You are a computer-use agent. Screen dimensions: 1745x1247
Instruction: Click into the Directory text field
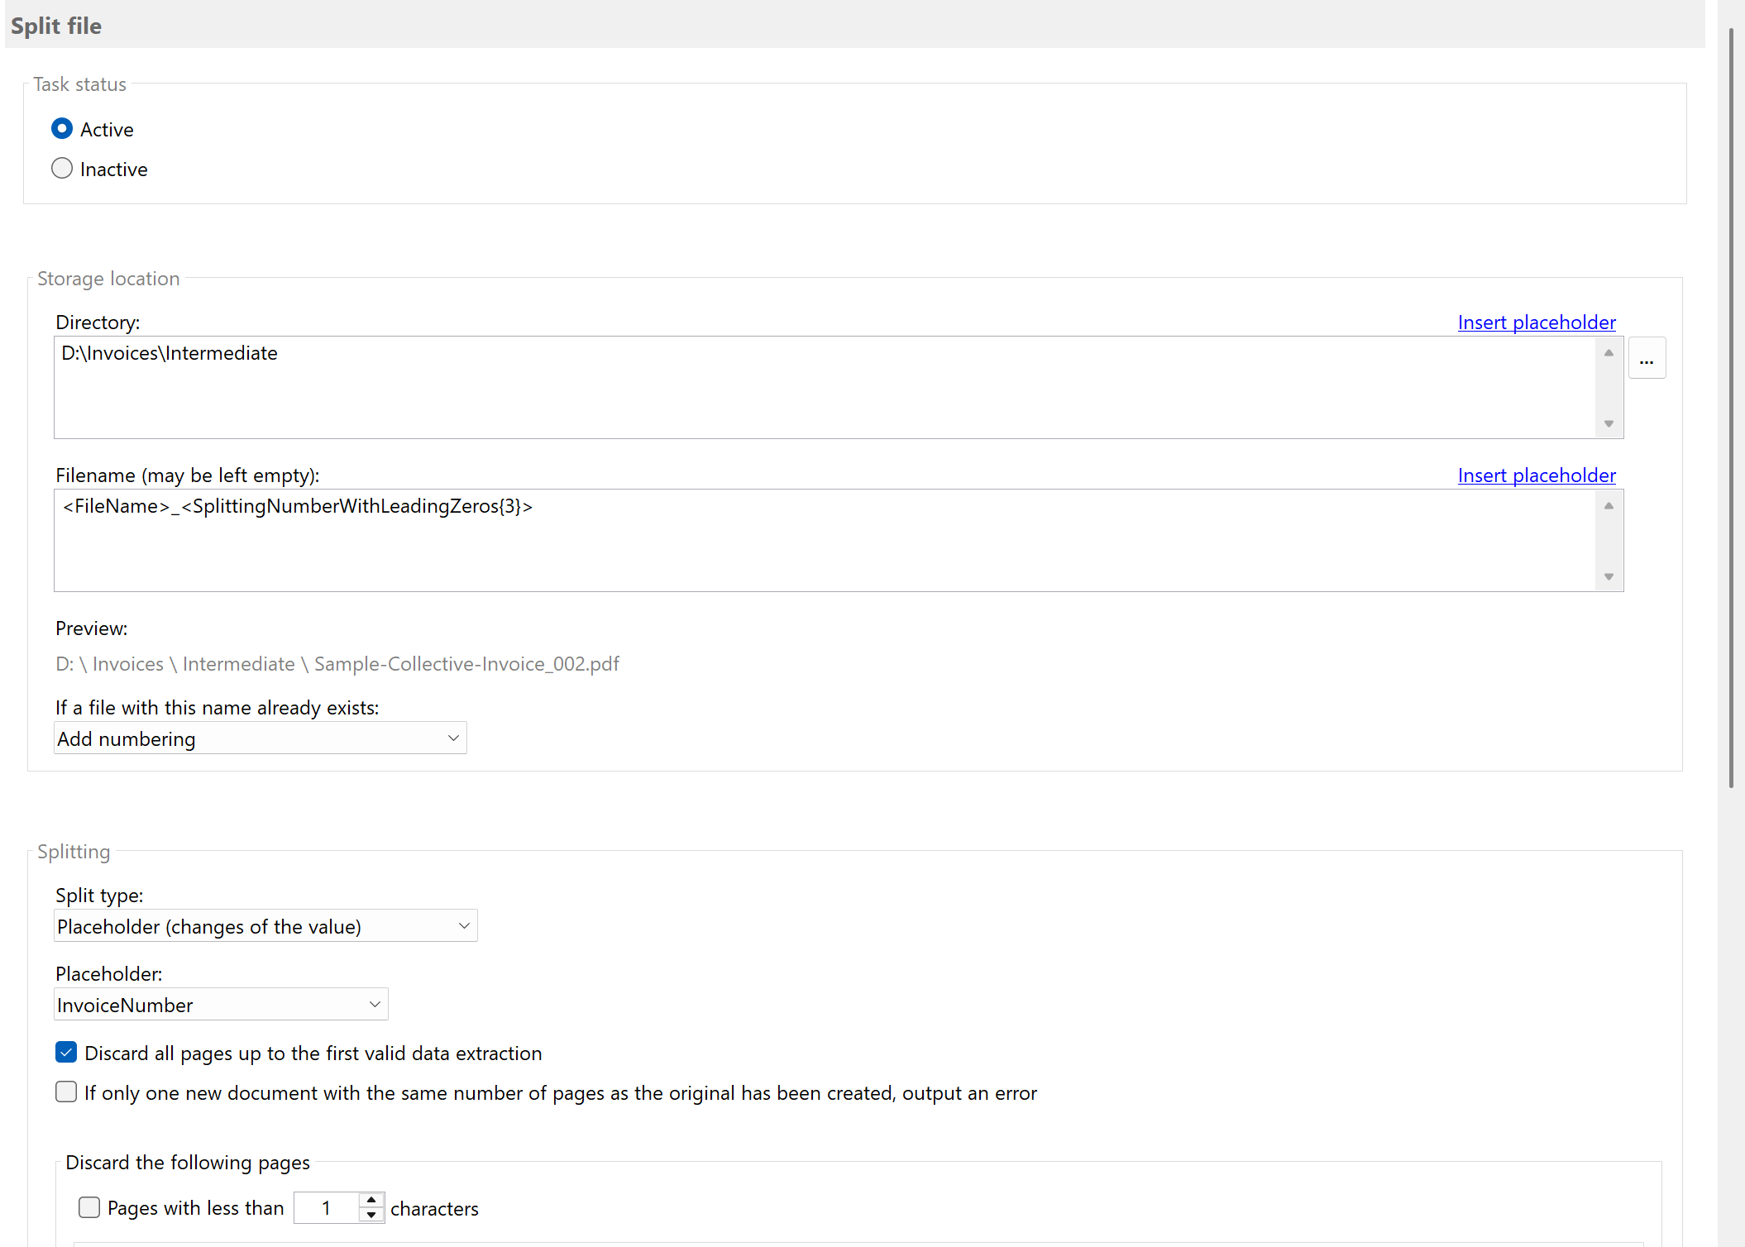coord(823,387)
